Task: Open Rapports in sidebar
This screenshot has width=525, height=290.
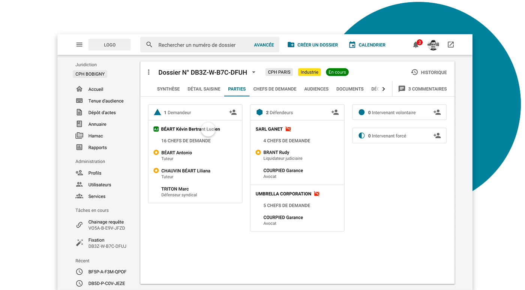Action: (x=92, y=147)
